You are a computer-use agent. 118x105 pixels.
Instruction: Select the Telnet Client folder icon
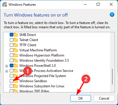pyautogui.click(x=16, y=40)
